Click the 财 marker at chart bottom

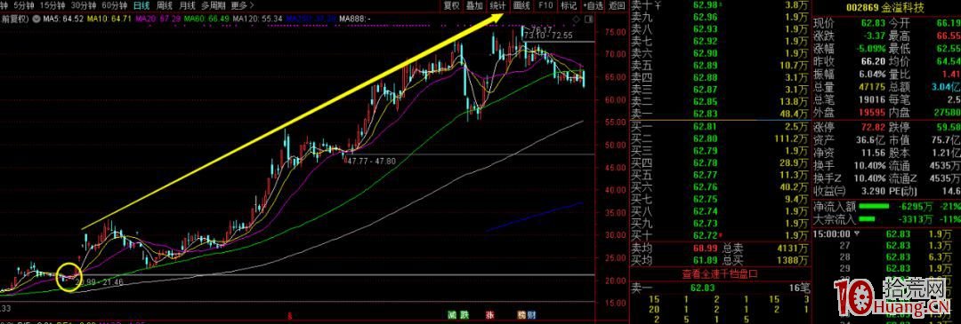pos(530,315)
